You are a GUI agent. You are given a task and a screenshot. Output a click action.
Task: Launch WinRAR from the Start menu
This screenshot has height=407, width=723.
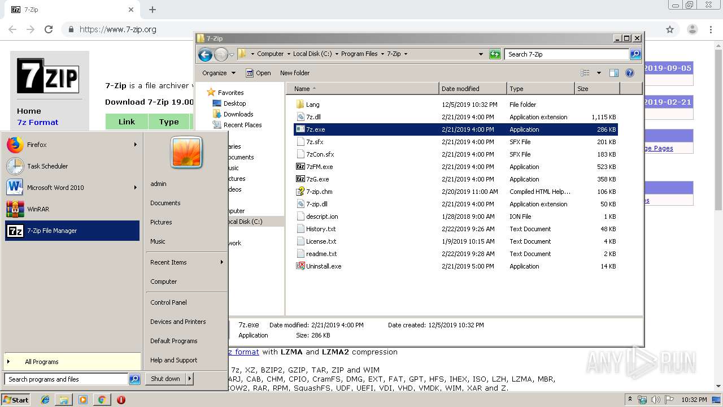[72, 209]
